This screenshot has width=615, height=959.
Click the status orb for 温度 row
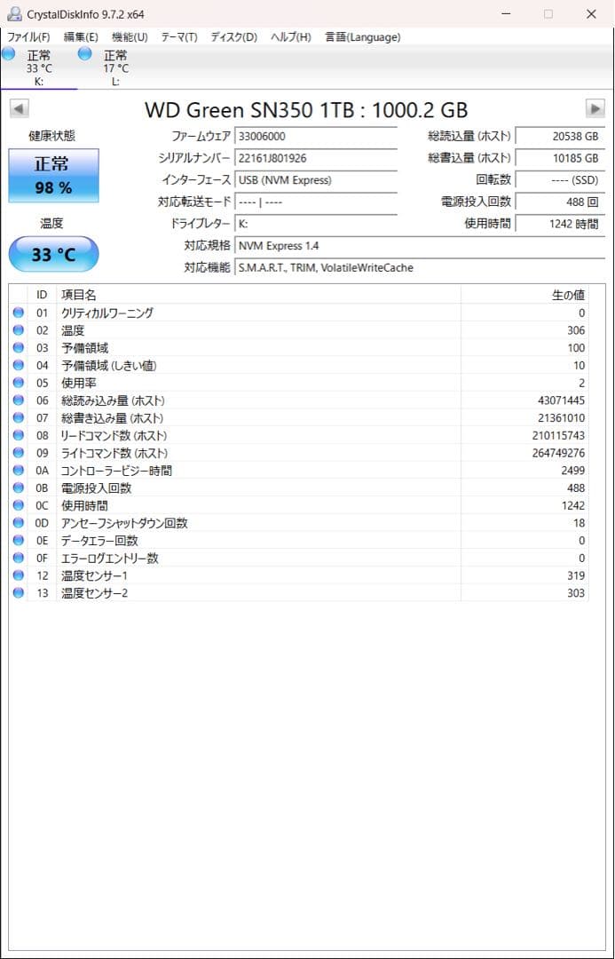pyautogui.click(x=19, y=330)
